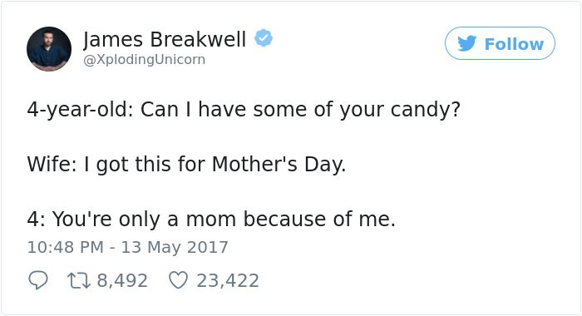
Task: Like the tweet with the heart icon
Action: coord(178,280)
